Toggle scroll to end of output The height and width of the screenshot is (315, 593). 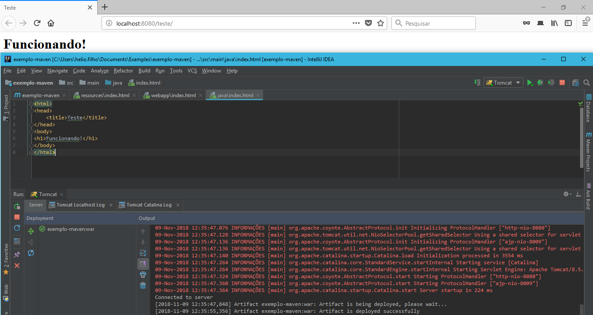pyautogui.click(x=143, y=264)
